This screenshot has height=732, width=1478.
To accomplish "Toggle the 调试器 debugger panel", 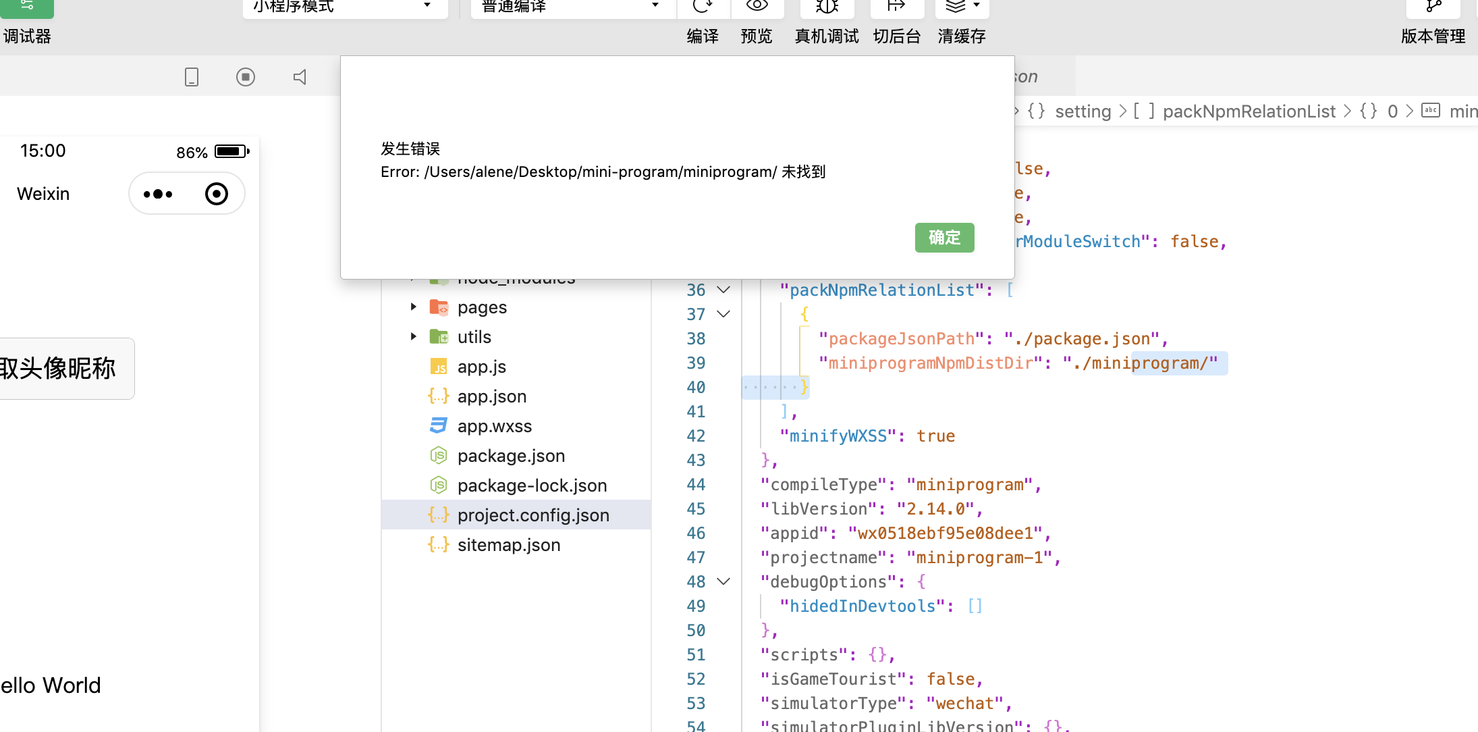I will 27,7.
